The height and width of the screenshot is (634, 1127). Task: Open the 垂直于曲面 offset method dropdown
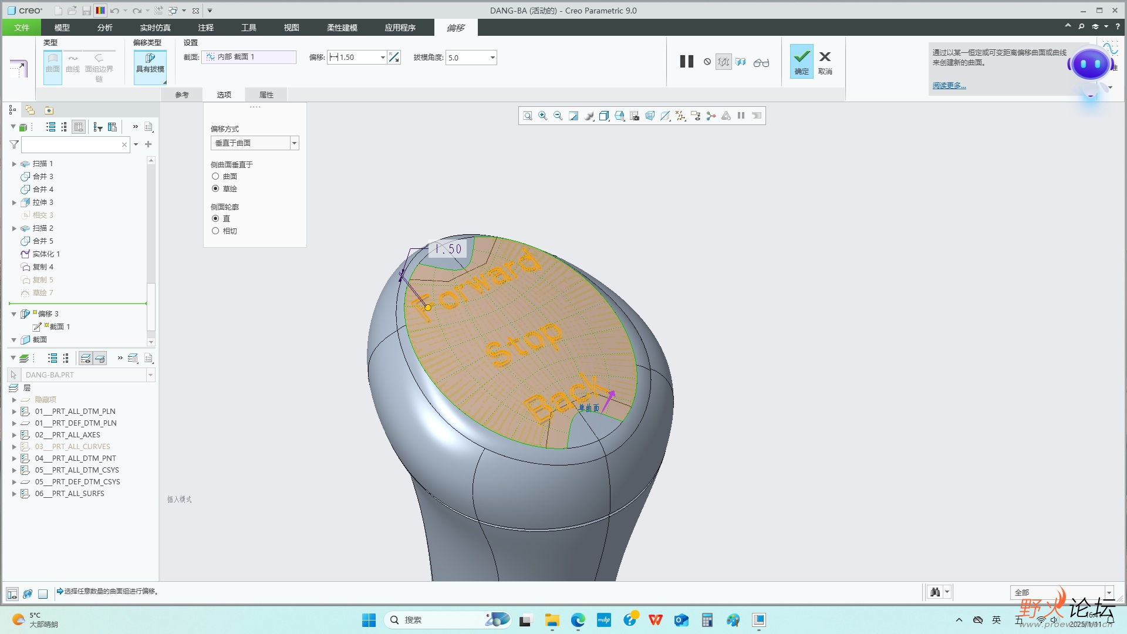pos(294,143)
